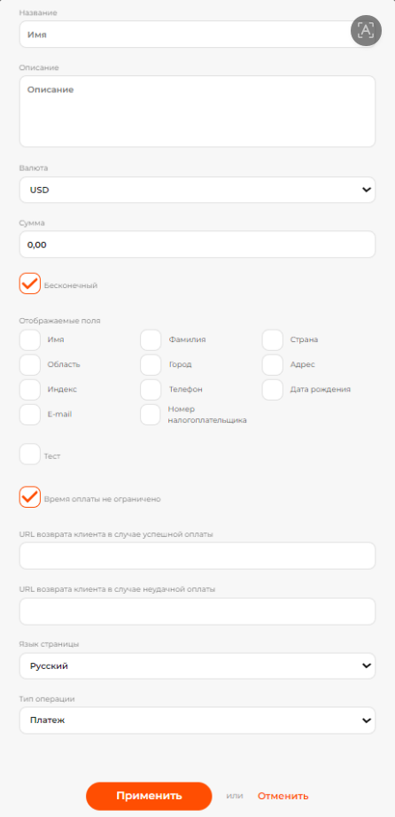Uncheck the Бесконечный checkbox
The width and height of the screenshot is (395, 817).
pyautogui.click(x=30, y=284)
